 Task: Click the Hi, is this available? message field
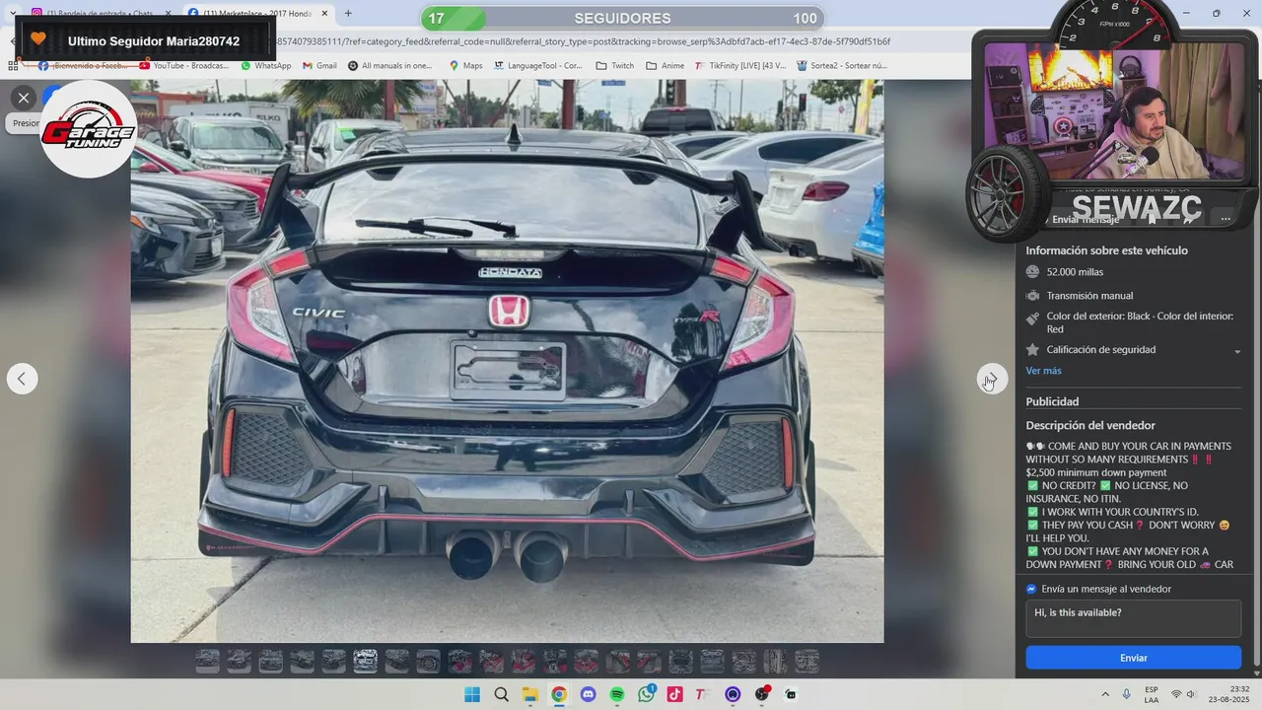click(x=1133, y=618)
